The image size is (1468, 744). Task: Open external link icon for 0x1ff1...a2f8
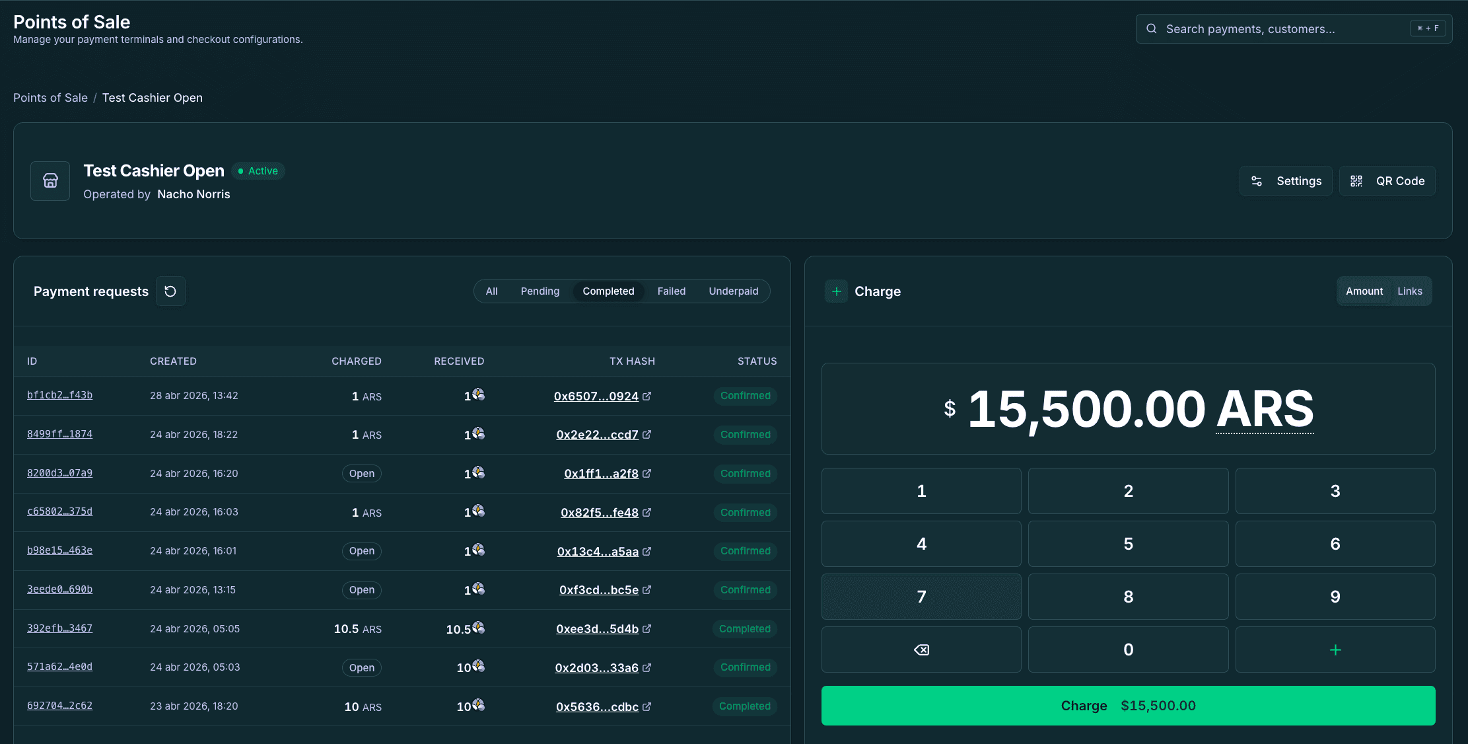click(x=647, y=474)
